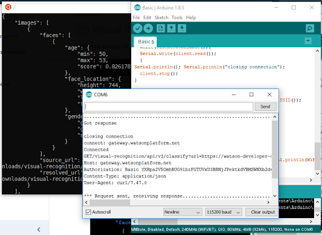This screenshot has width=322, height=235.
Task: Open the 115200 baud rate dropdown
Action: 224,212
